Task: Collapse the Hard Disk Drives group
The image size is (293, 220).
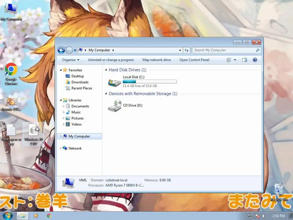Action: (106, 70)
